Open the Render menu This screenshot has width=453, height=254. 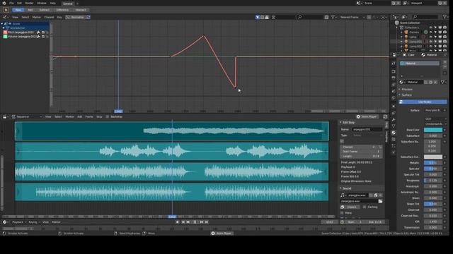tap(29, 3)
